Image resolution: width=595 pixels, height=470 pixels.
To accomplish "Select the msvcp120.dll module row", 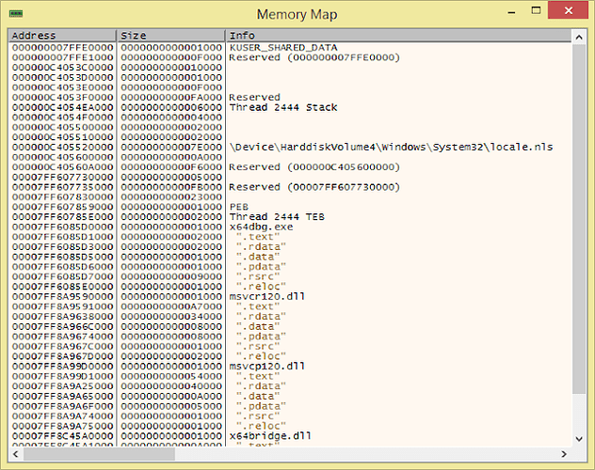I will (x=265, y=366).
